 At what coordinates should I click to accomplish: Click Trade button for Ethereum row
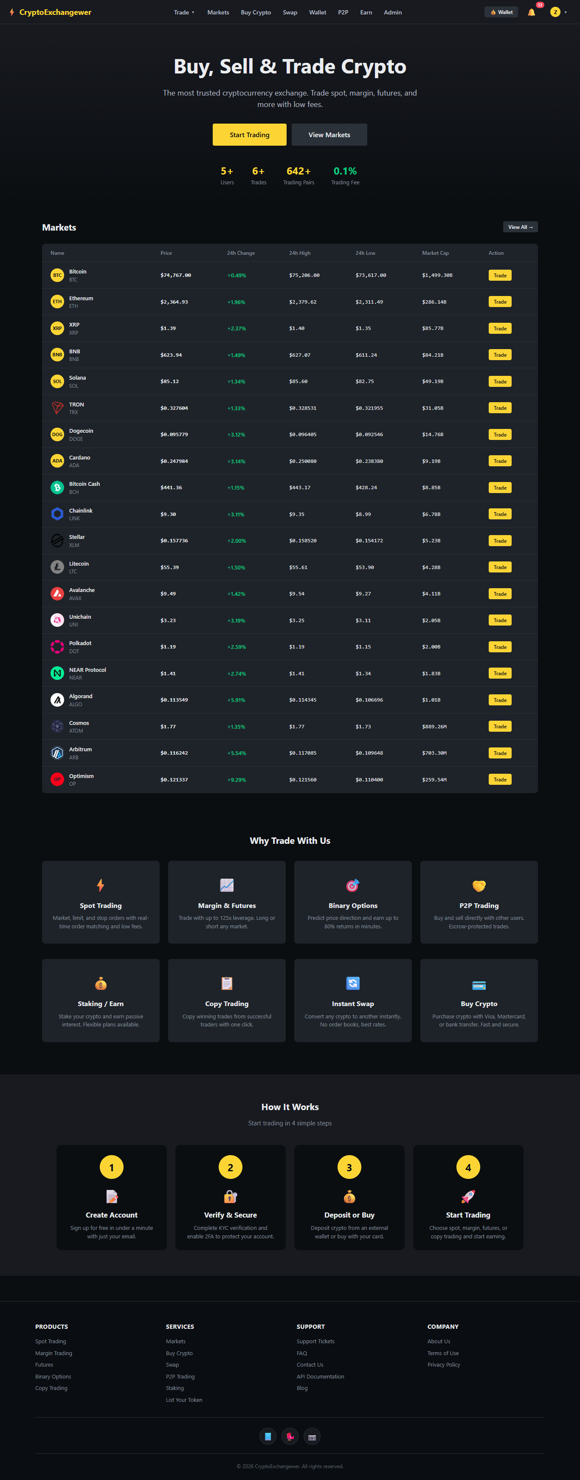coord(500,302)
